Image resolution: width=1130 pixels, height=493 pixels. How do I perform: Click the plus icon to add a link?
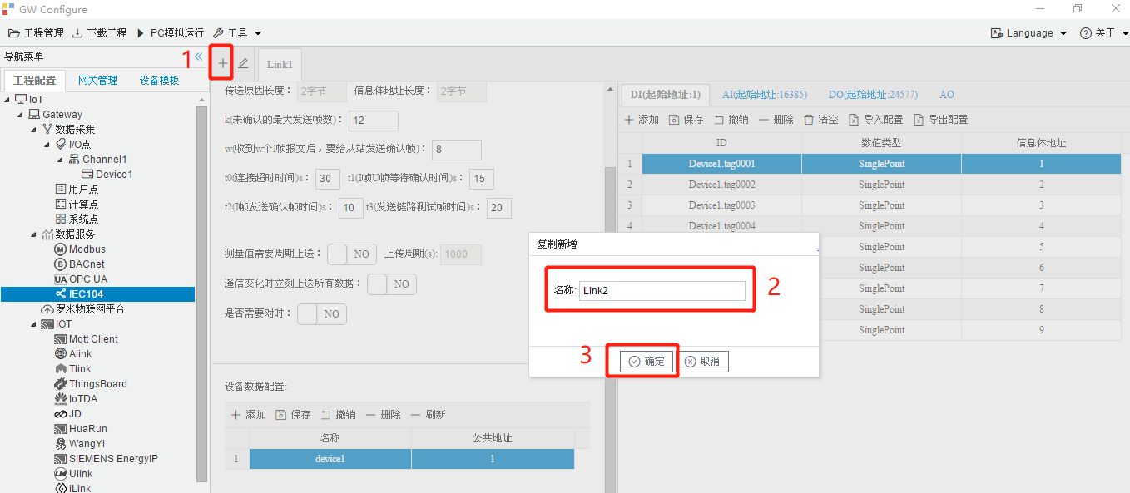(223, 63)
